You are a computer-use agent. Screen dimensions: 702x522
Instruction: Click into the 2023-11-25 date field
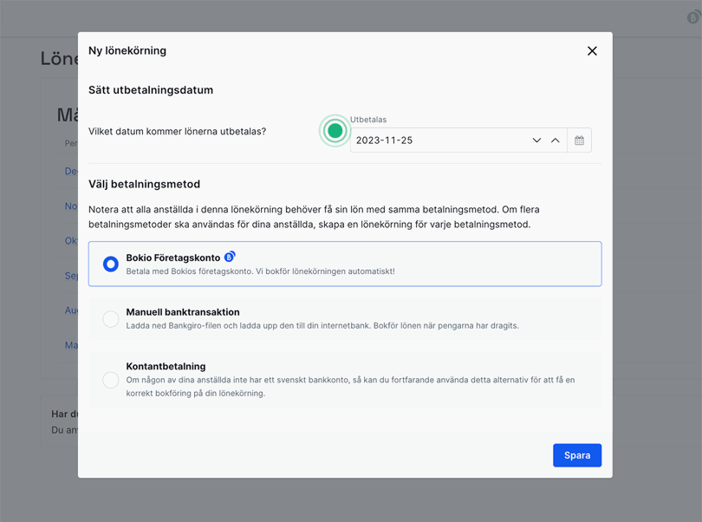[433, 140]
